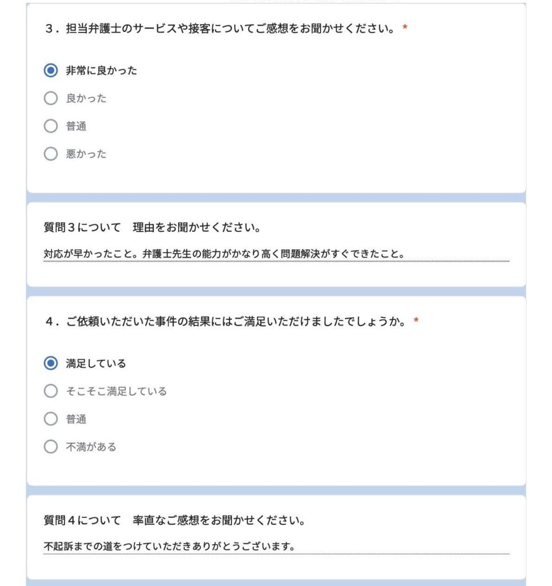Choose the そこそこ満足している radio circle
The height and width of the screenshot is (586, 552).
51,391
